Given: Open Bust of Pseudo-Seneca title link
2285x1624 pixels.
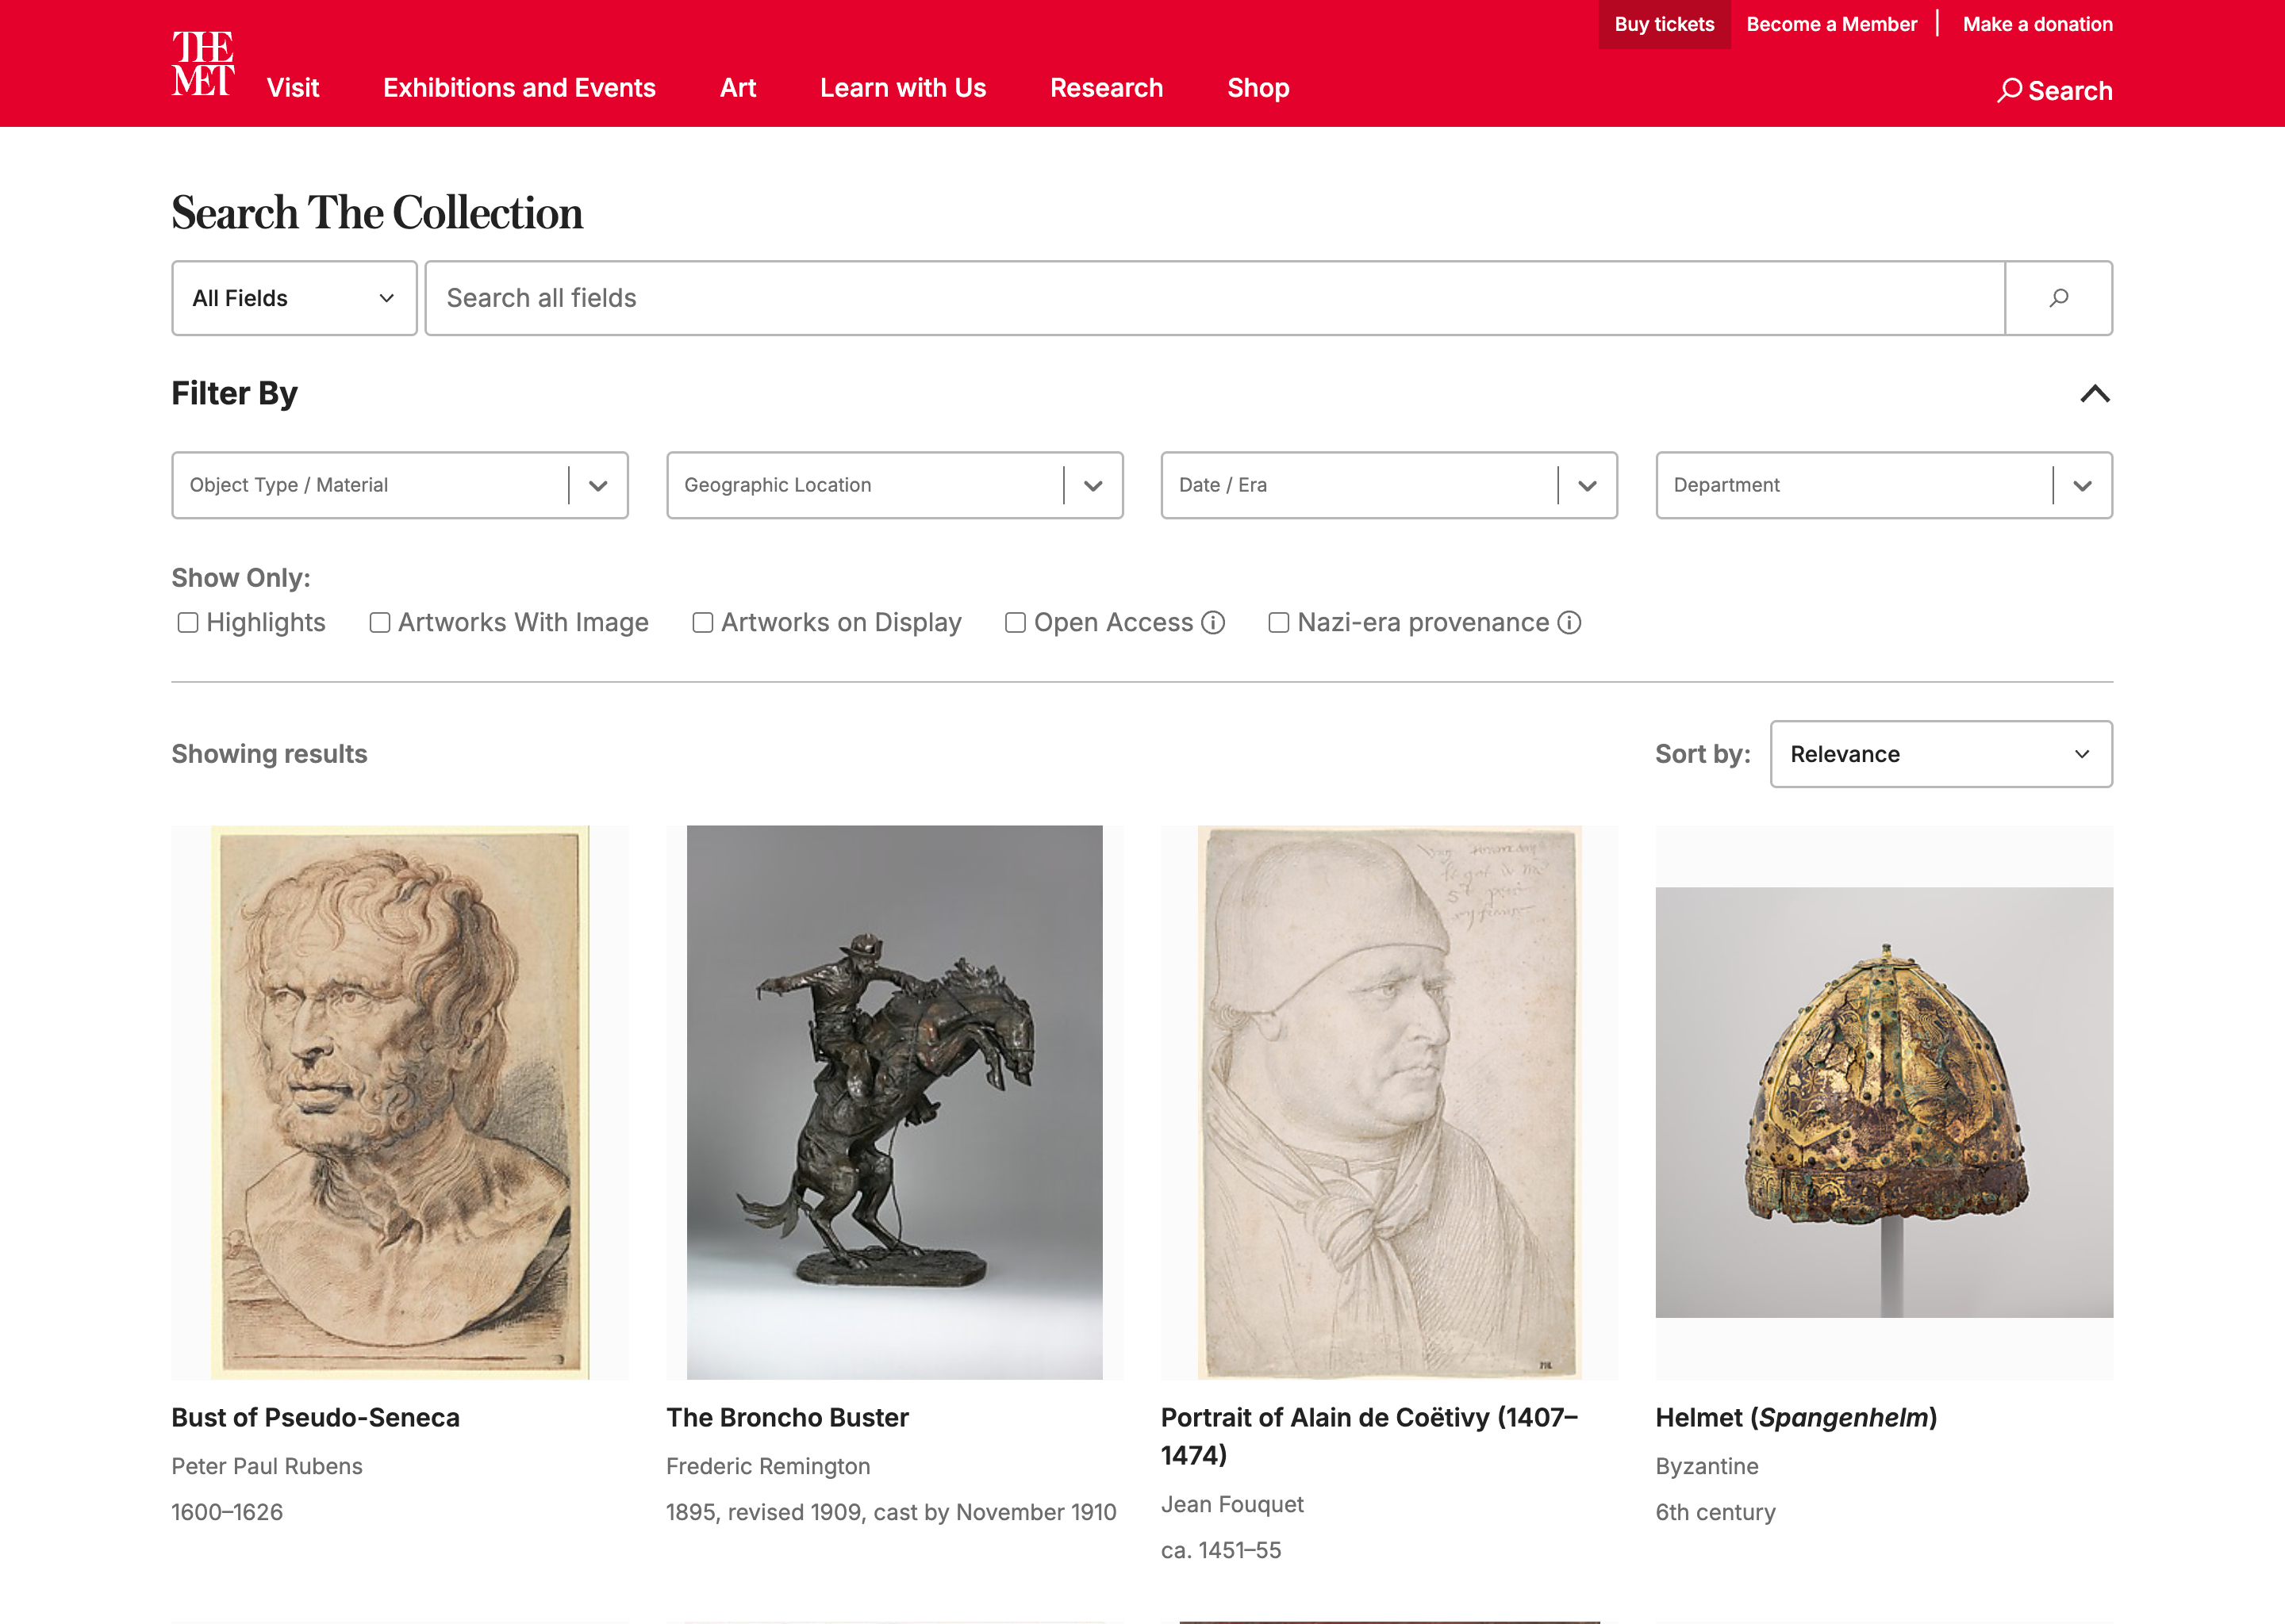Looking at the screenshot, I should tap(315, 1417).
